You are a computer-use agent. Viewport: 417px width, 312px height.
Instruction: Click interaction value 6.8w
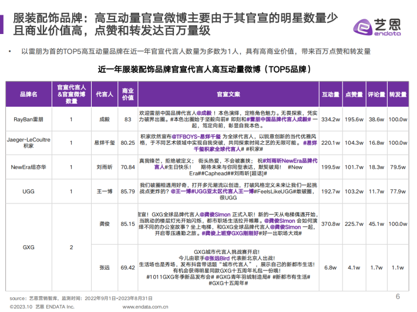[x=331, y=267]
